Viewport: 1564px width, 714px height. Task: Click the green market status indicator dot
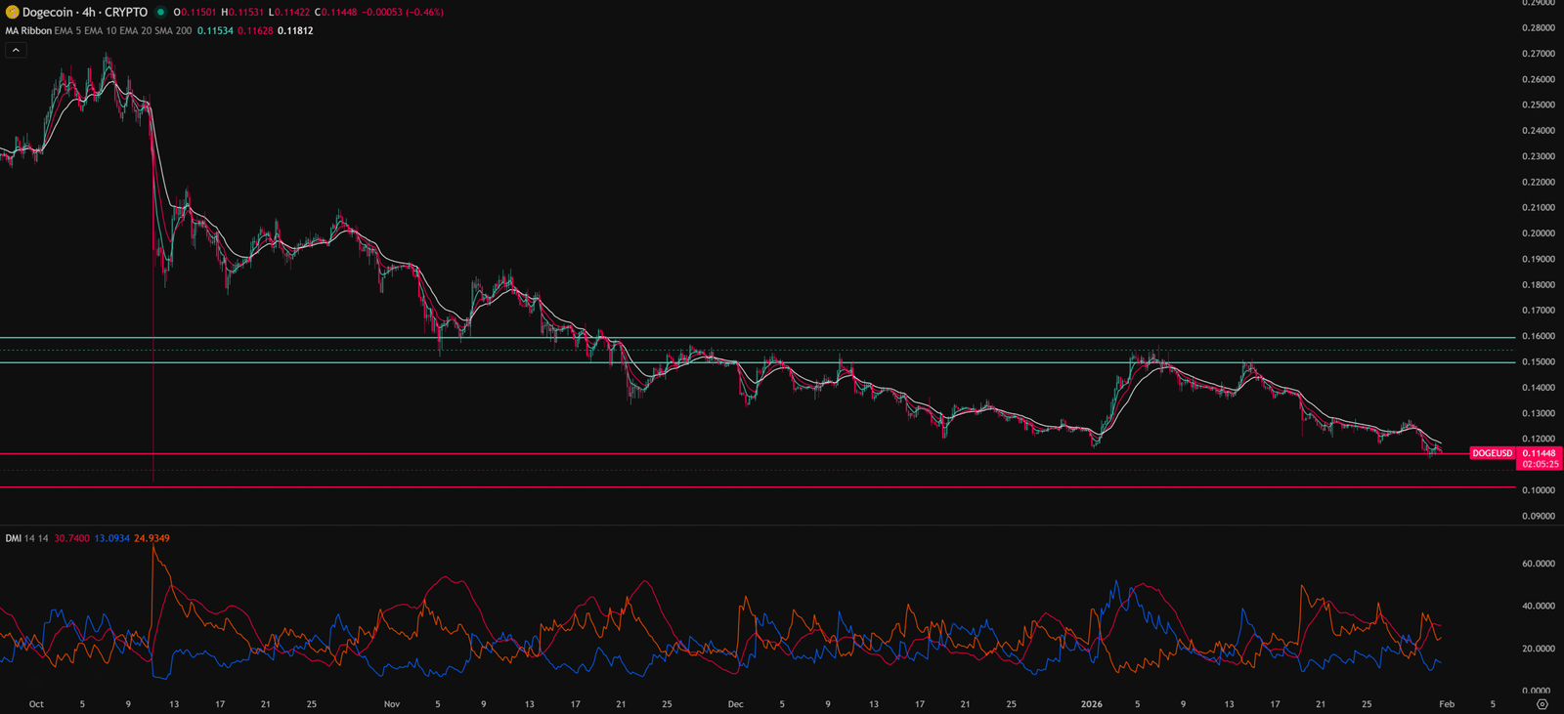[160, 13]
